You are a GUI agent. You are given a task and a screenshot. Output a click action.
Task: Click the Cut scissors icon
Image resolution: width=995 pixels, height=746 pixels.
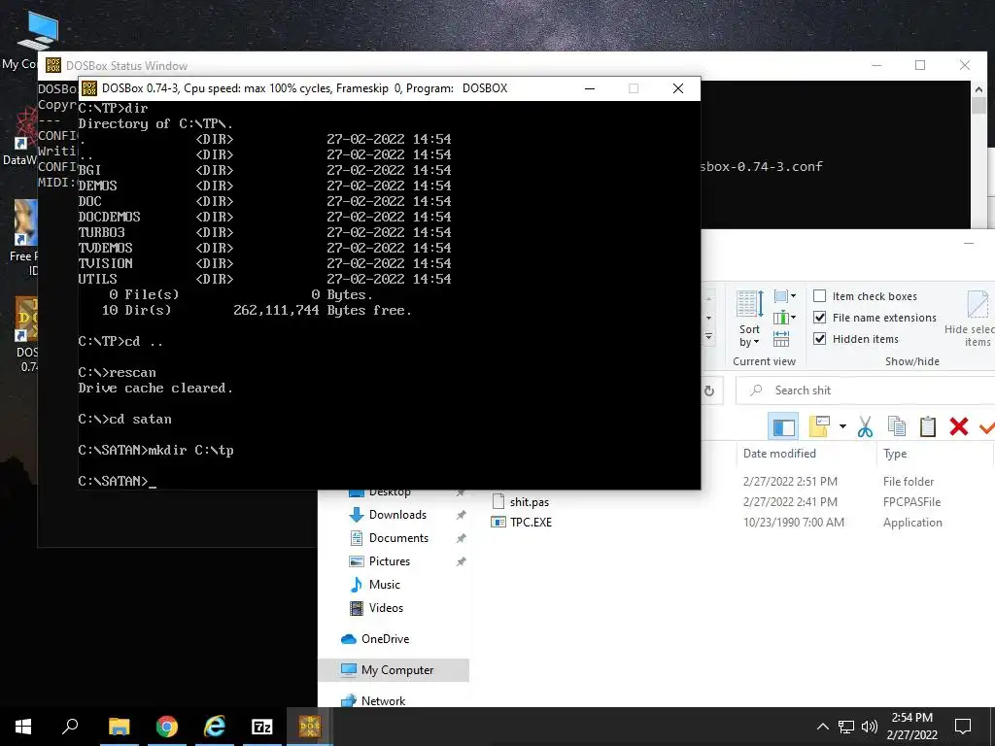click(865, 426)
